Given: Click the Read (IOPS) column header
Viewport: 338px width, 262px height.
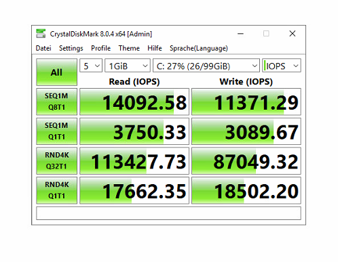Looking at the screenshot, I should pos(134,82).
